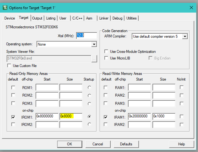Click the IRAM2 Size field
The image size is (198, 152).
tap(164, 125)
